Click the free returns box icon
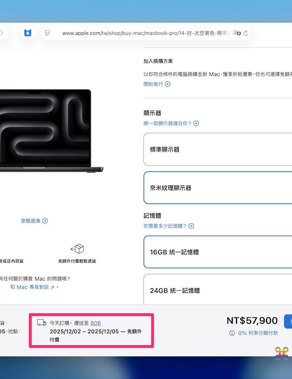 coord(77,249)
